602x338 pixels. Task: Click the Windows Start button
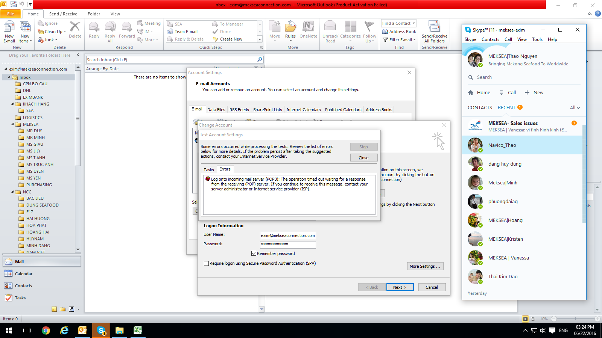(9, 330)
